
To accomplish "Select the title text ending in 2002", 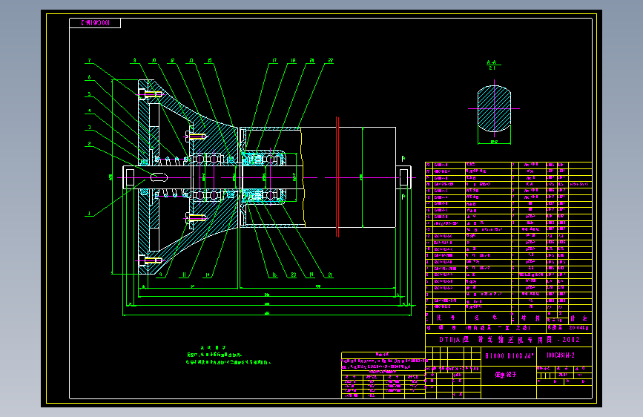I will (510, 340).
